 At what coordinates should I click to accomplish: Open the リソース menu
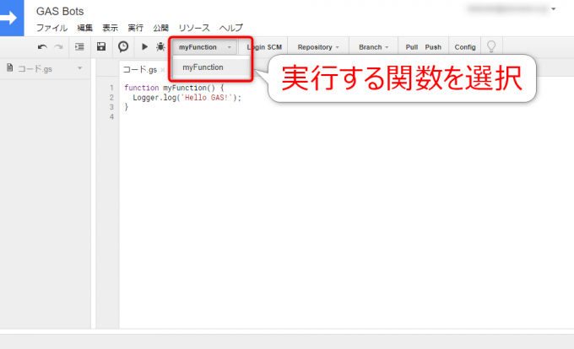pyautogui.click(x=194, y=28)
